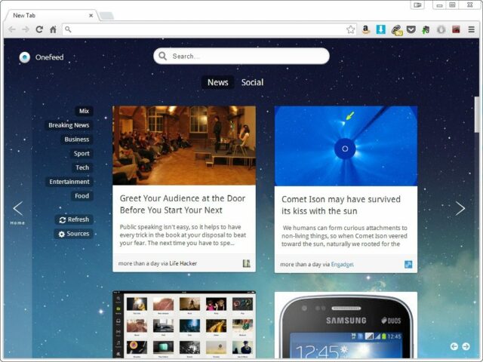This screenshot has height=362, width=483.
Task: Open the Chrome hamburger menu
Action: pyautogui.click(x=471, y=29)
